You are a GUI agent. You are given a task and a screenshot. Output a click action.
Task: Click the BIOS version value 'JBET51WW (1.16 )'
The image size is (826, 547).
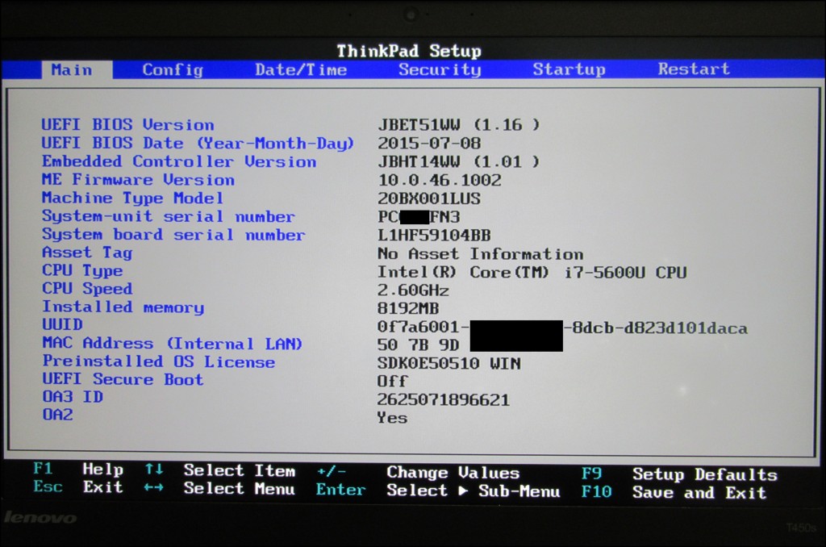pos(459,125)
